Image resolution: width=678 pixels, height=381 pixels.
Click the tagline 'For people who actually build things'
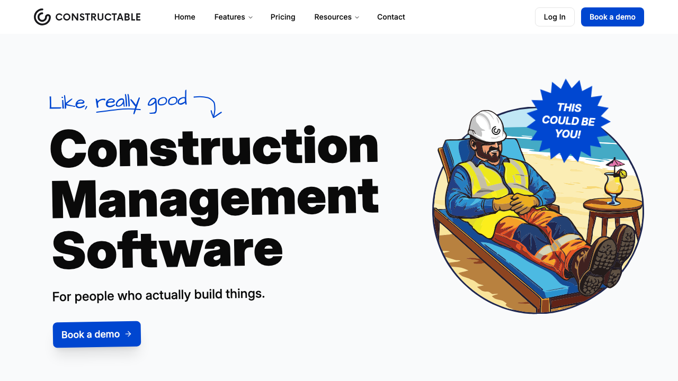[x=158, y=295]
